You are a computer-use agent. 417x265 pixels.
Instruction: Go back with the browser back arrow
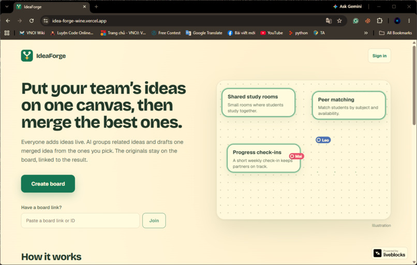point(8,21)
